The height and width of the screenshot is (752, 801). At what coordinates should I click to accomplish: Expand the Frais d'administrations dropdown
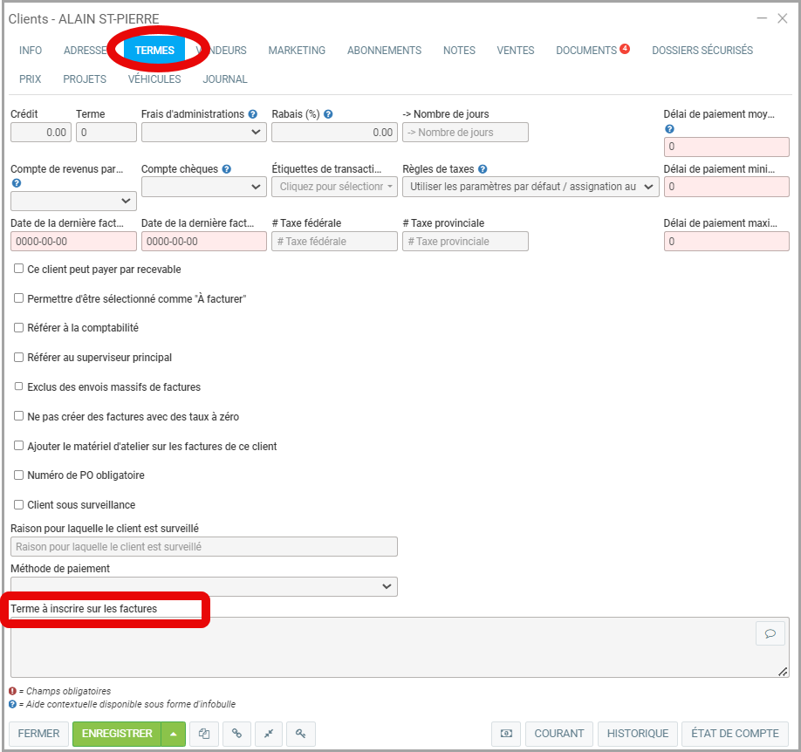click(x=203, y=132)
